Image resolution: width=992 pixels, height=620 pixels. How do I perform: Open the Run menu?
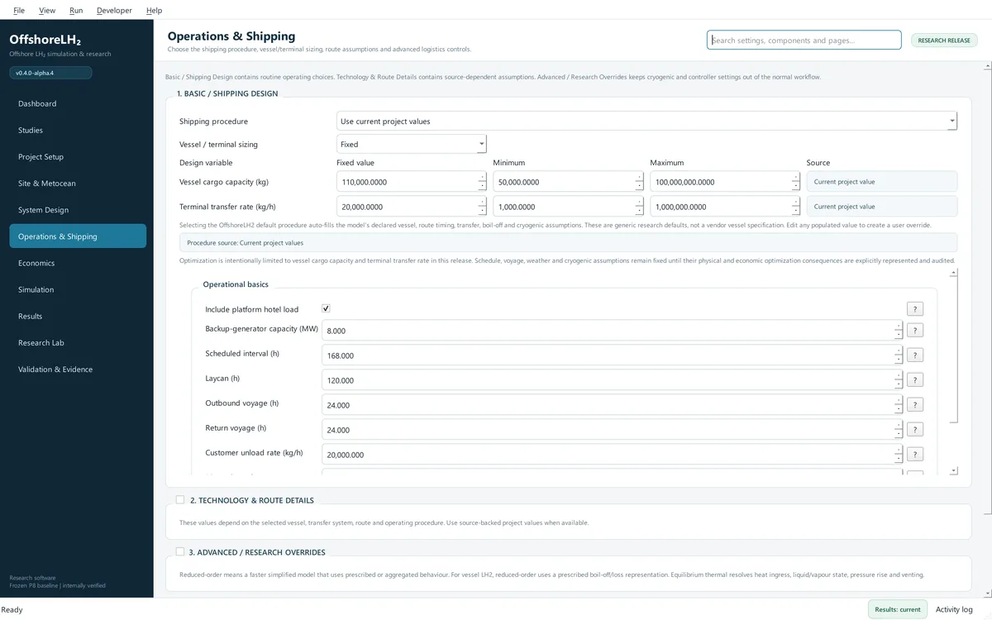pos(76,10)
